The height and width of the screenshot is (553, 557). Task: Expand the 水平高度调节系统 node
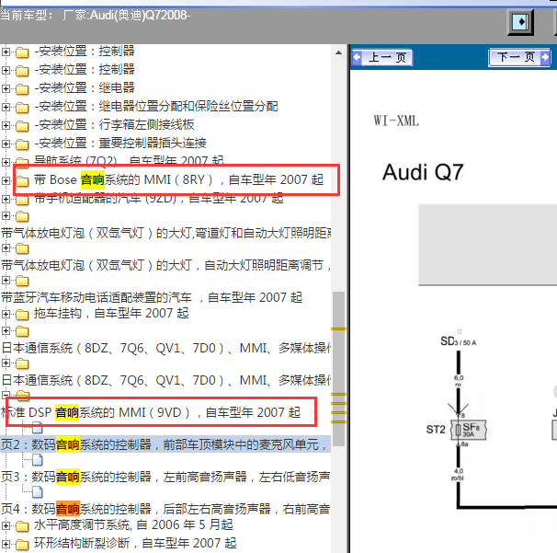pos(6,525)
